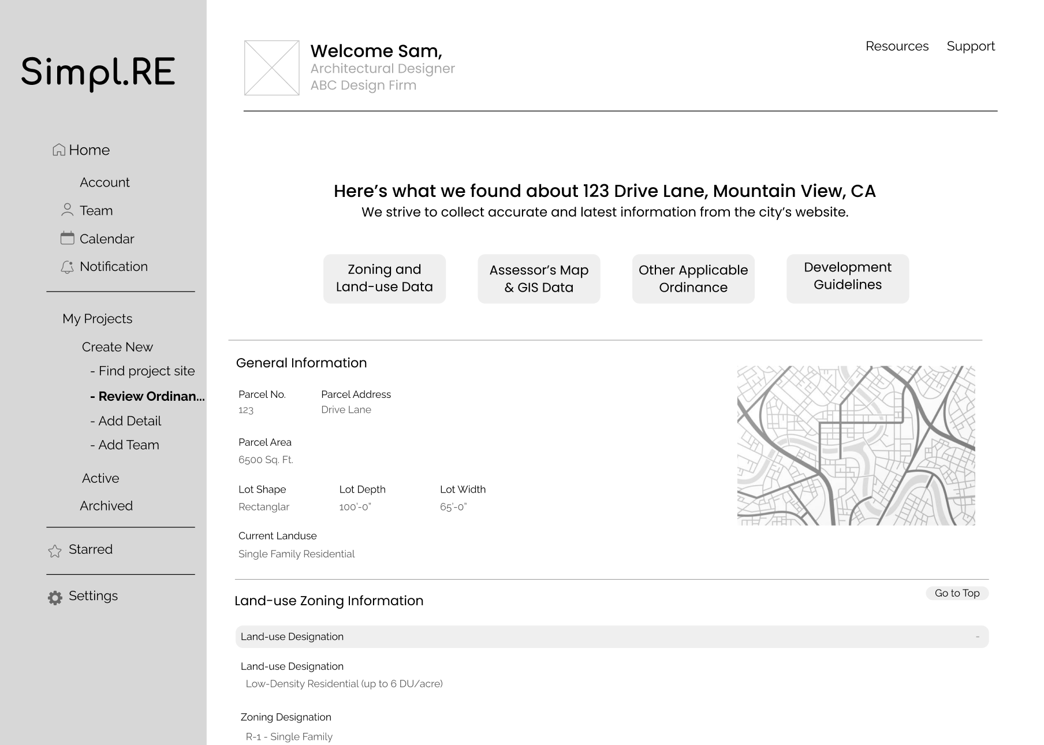The width and height of the screenshot is (1044, 745).
Task: Go to Add Detail step
Action: point(125,421)
